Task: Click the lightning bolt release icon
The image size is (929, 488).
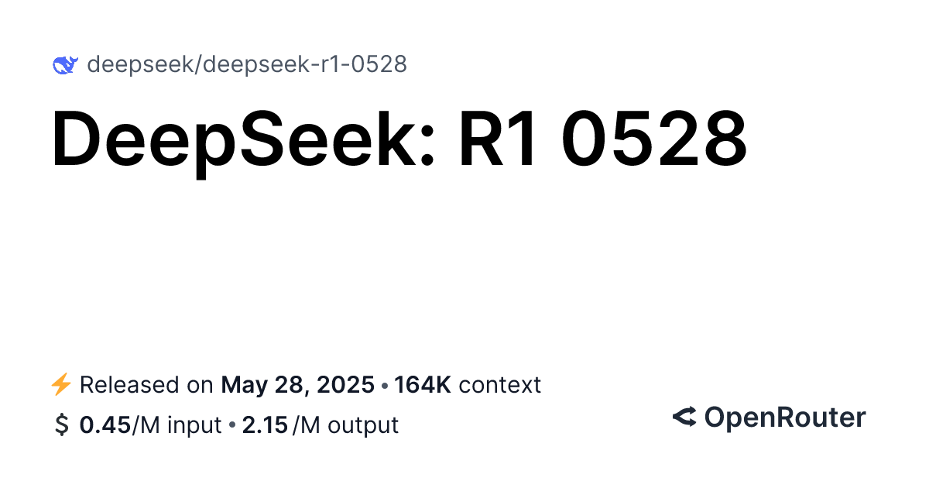Action: pyautogui.click(x=60, y=384)
